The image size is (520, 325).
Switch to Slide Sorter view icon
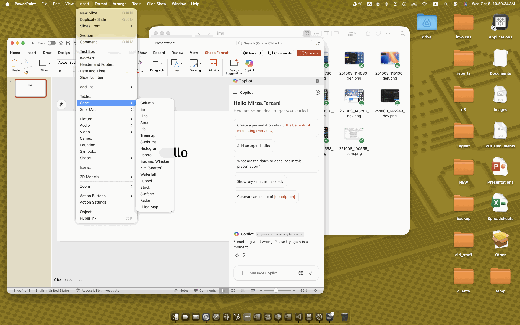[x=233, y=290]
